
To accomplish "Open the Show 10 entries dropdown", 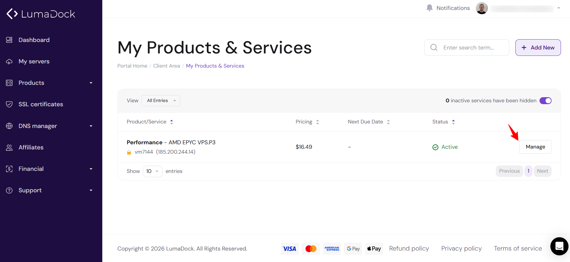I will coord(153,171).
